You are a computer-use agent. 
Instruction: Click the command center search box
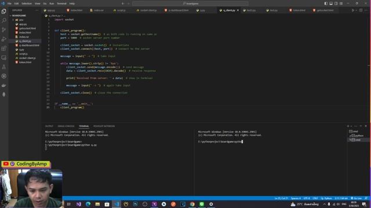191,3
